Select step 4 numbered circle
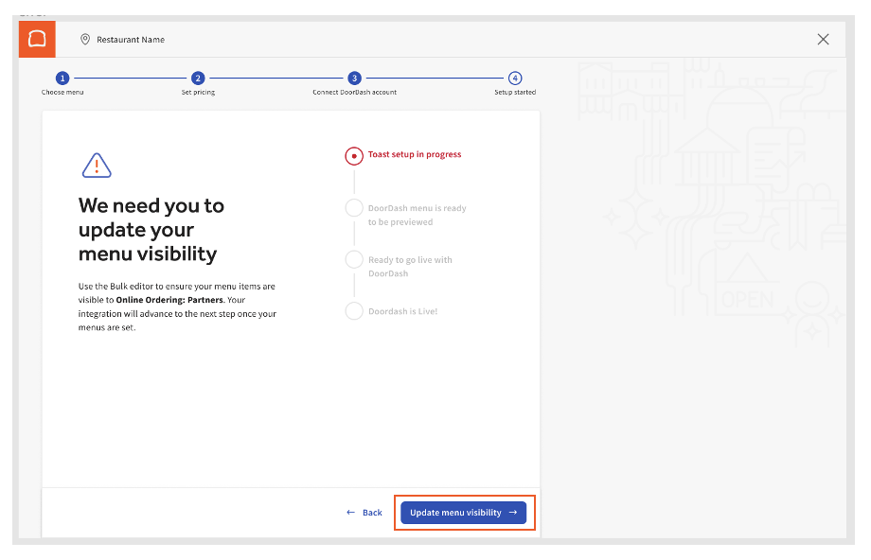The width and height of the screenshot is (871, 560). point(514,79)
